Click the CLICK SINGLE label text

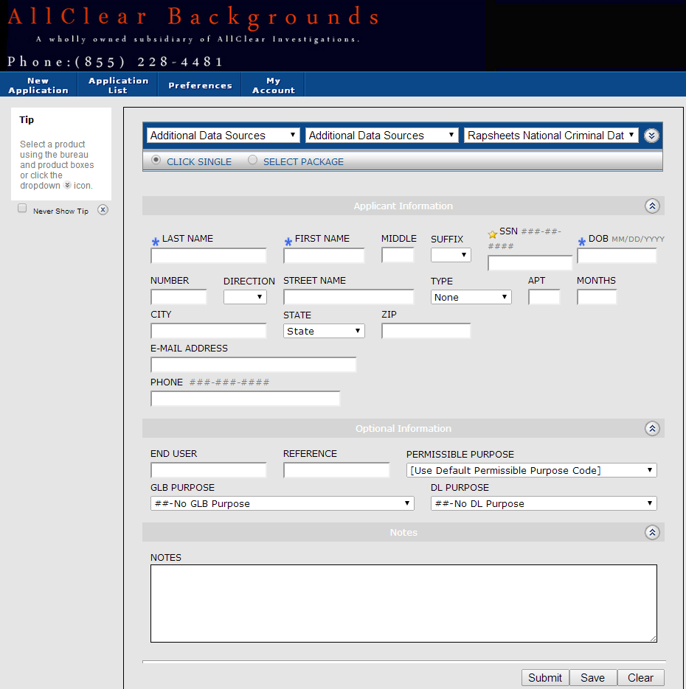pyautogui.click(x=199, y=161)
